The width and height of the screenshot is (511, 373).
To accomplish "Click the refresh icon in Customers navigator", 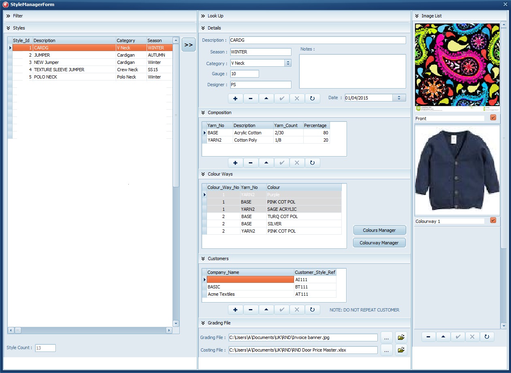I will (312, 309).
